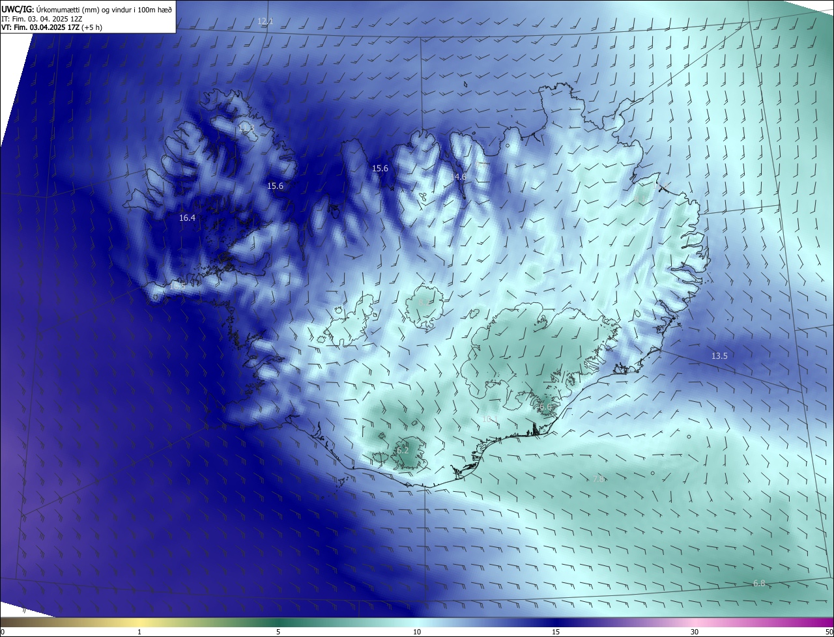
Task: Click the 10.1 value label on the map
Action: tap(490, 419)
